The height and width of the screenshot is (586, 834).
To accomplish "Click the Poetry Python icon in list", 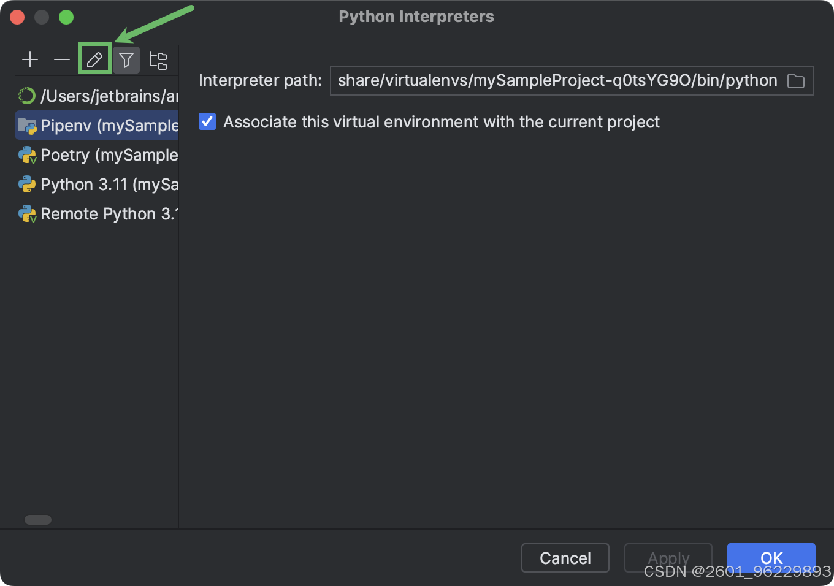I will 27,155.
